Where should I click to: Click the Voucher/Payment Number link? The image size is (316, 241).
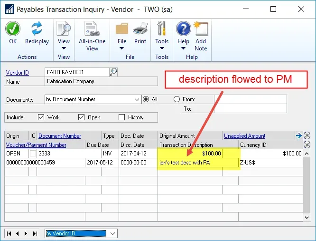tap(36, 145)
